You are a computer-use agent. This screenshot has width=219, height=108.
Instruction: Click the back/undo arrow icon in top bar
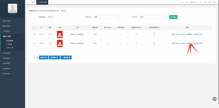coord(201,2)
